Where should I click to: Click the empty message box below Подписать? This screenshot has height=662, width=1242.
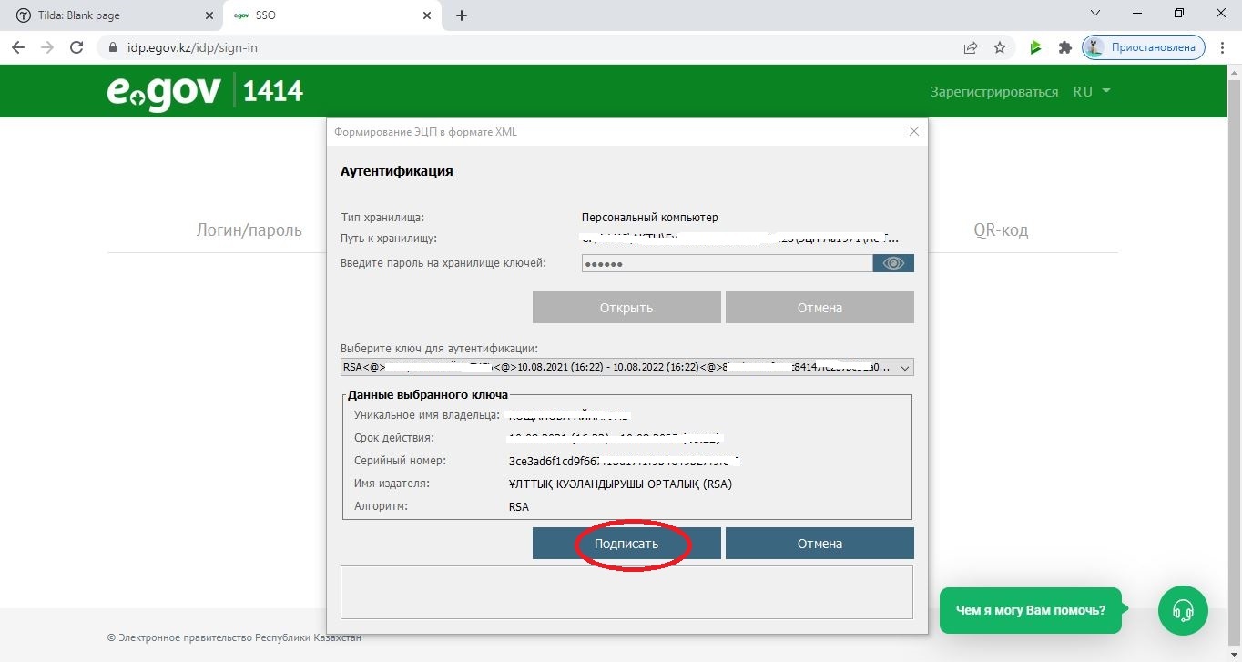coord(626,592)
